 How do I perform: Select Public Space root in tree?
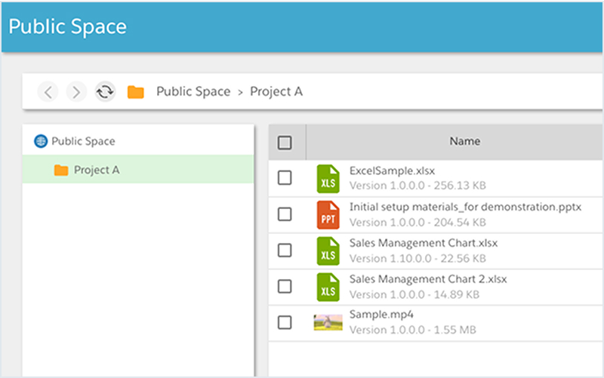pyautogui.click(x=83, y=141)
